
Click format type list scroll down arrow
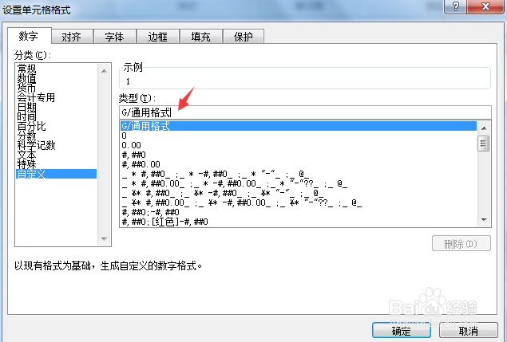[484, 220]
